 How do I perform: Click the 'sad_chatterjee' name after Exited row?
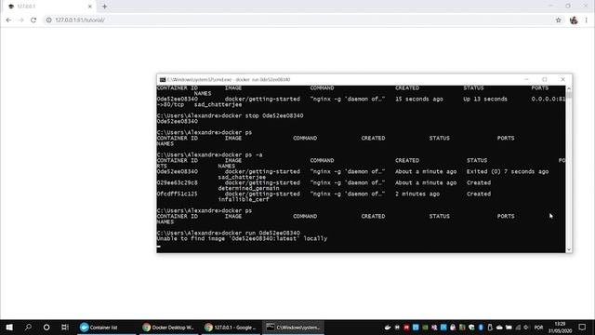point(242,178)
